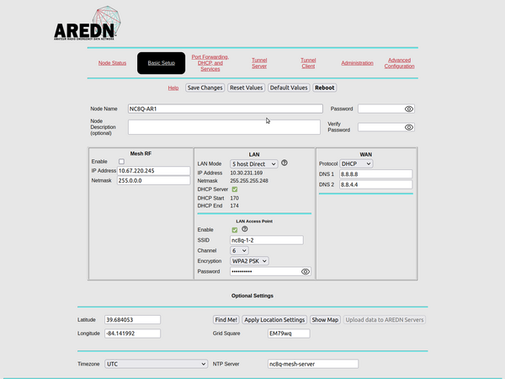Click Upload data to AREDN Servers

(x=385, y=320)
